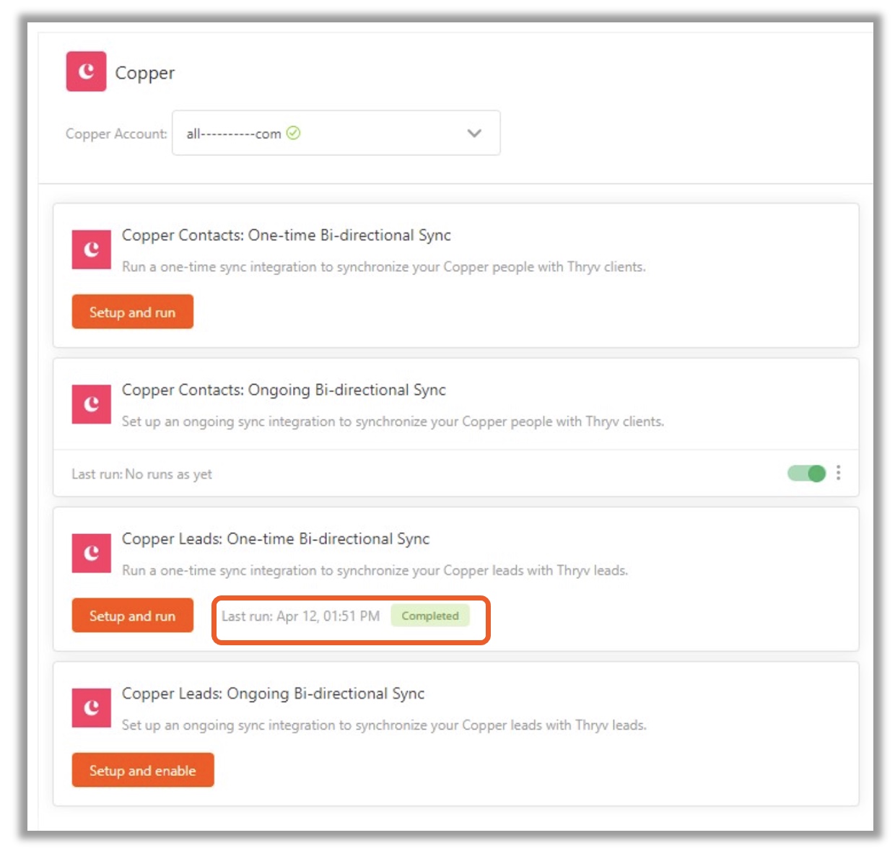Click the green verified checkmark beside account
Image resolution: width=895 pixels, height=856 pixels.
(293, 133)
